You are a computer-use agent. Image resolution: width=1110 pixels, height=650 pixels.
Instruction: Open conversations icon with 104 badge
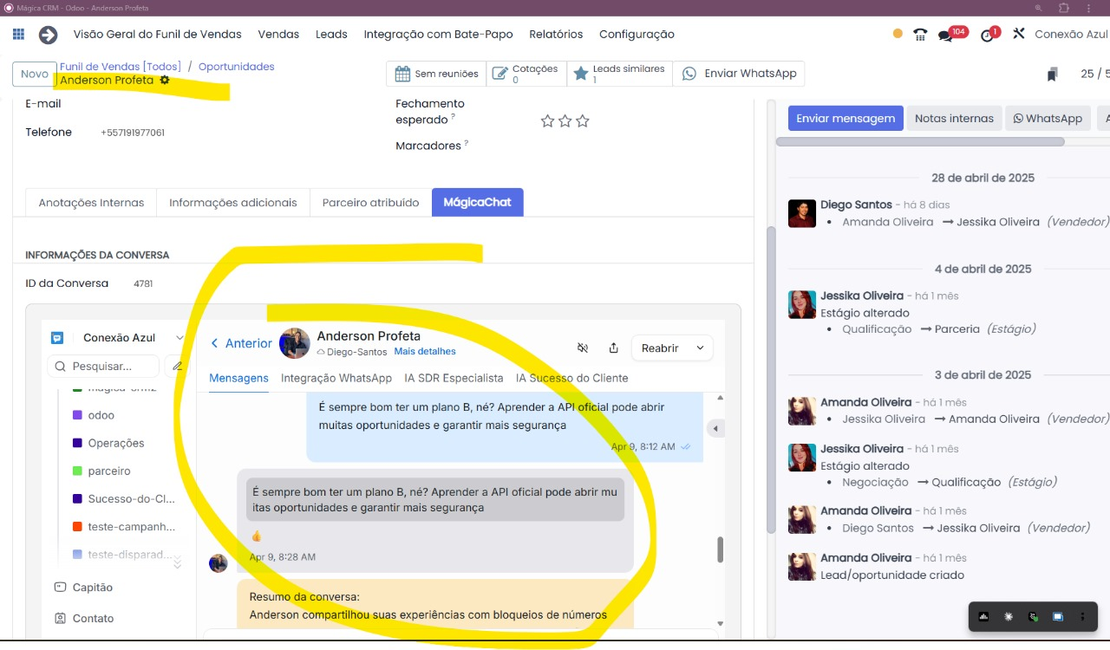click(x=946, y=36)
